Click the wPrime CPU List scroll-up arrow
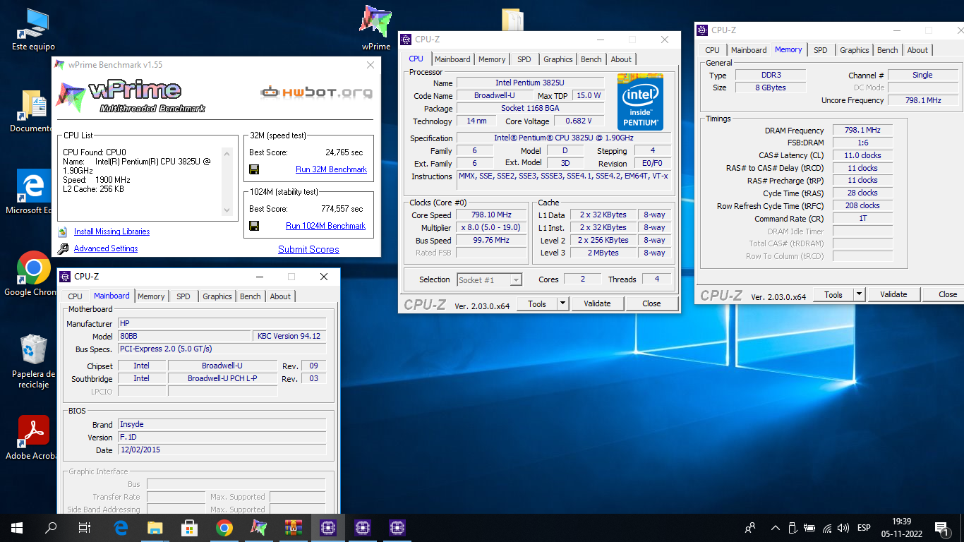 227,152
